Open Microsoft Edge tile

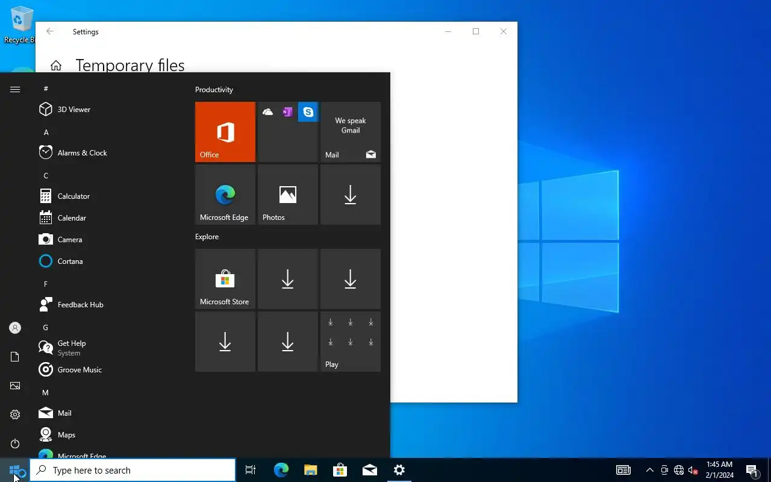tap(225, 195)
